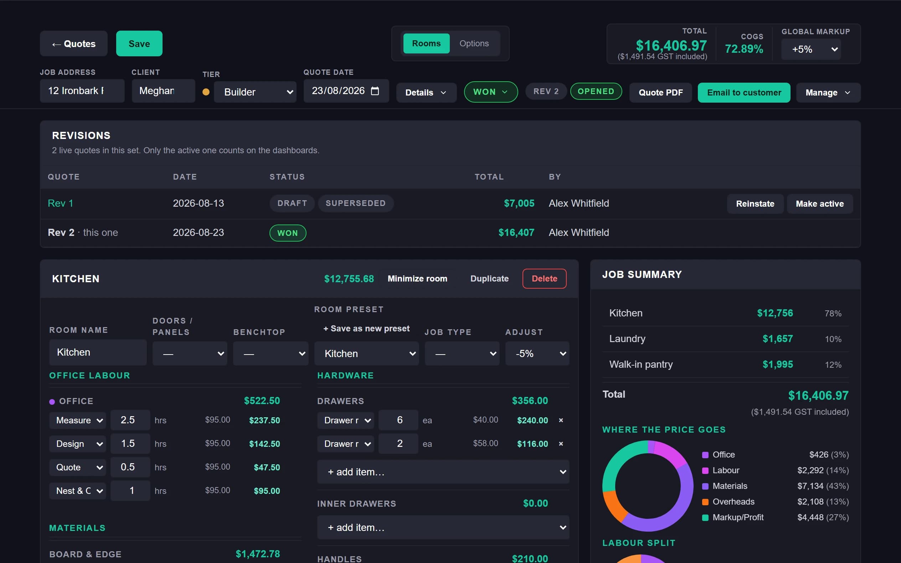
Task: Open the Builder tier dropdown
Action: (x=255, y=92)
